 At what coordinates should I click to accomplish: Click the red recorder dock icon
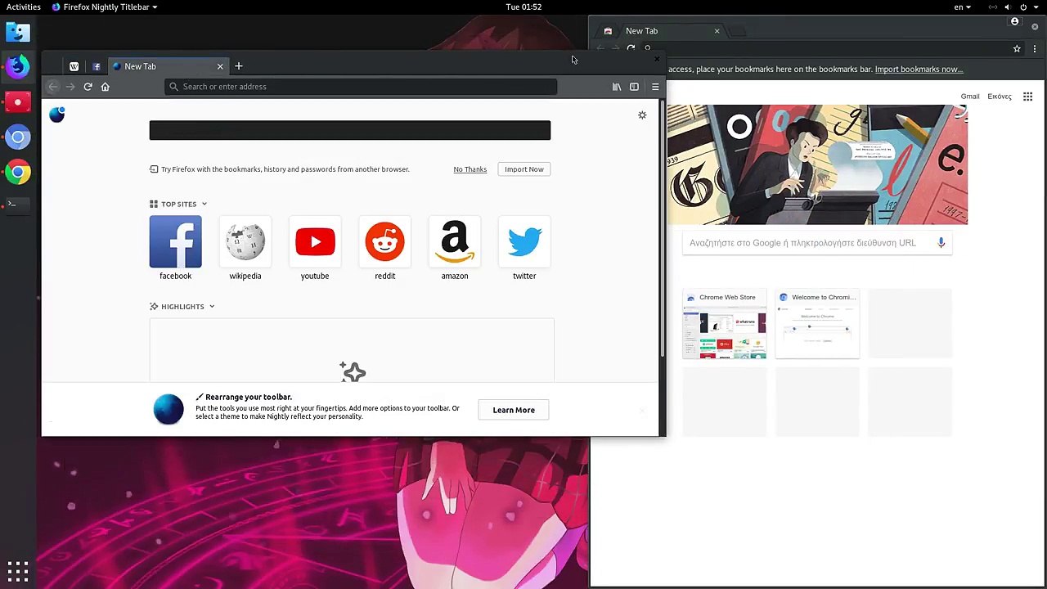[18, 102]
